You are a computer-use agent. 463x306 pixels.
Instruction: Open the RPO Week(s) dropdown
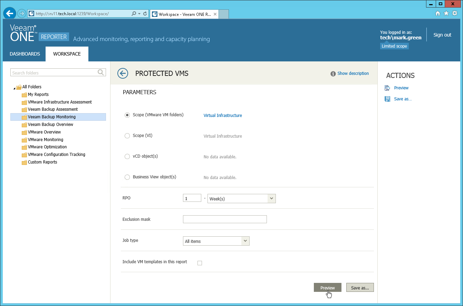[241, 198]
